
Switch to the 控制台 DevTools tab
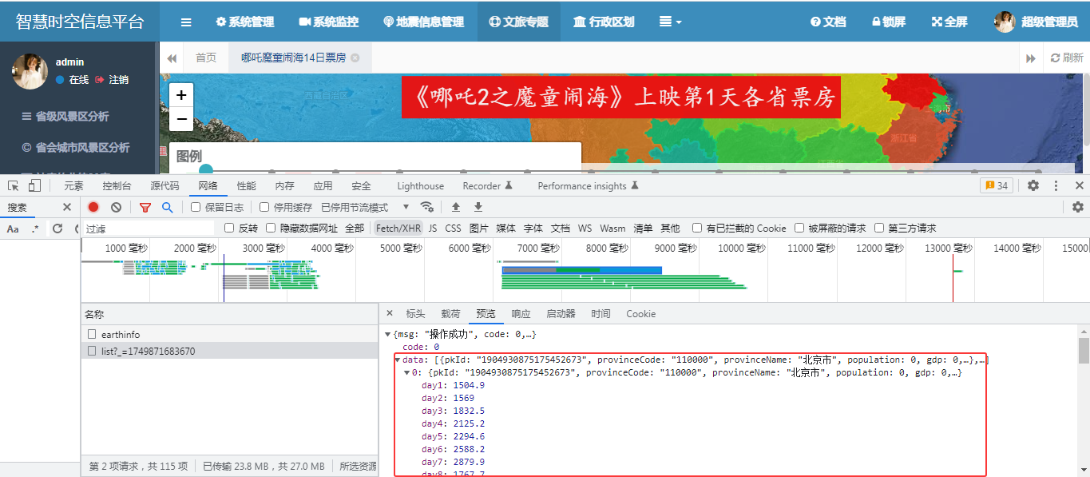click(x=117, y=185)
